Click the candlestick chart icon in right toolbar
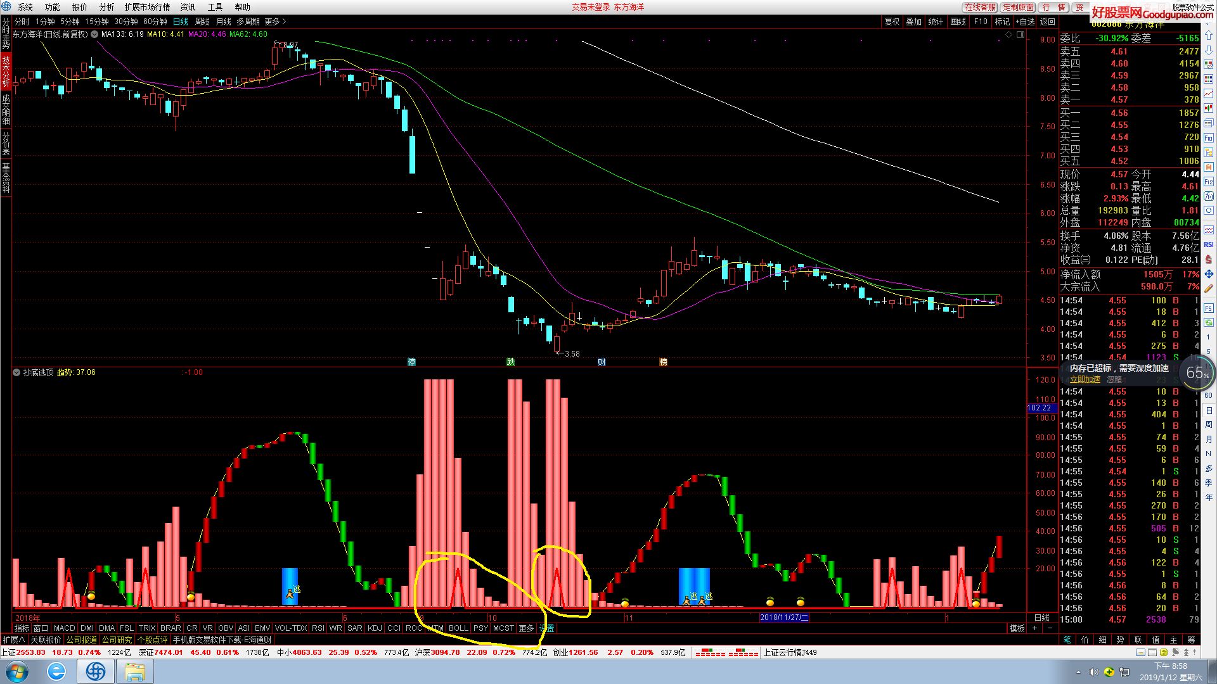1217x684 pixels. 1209,108
